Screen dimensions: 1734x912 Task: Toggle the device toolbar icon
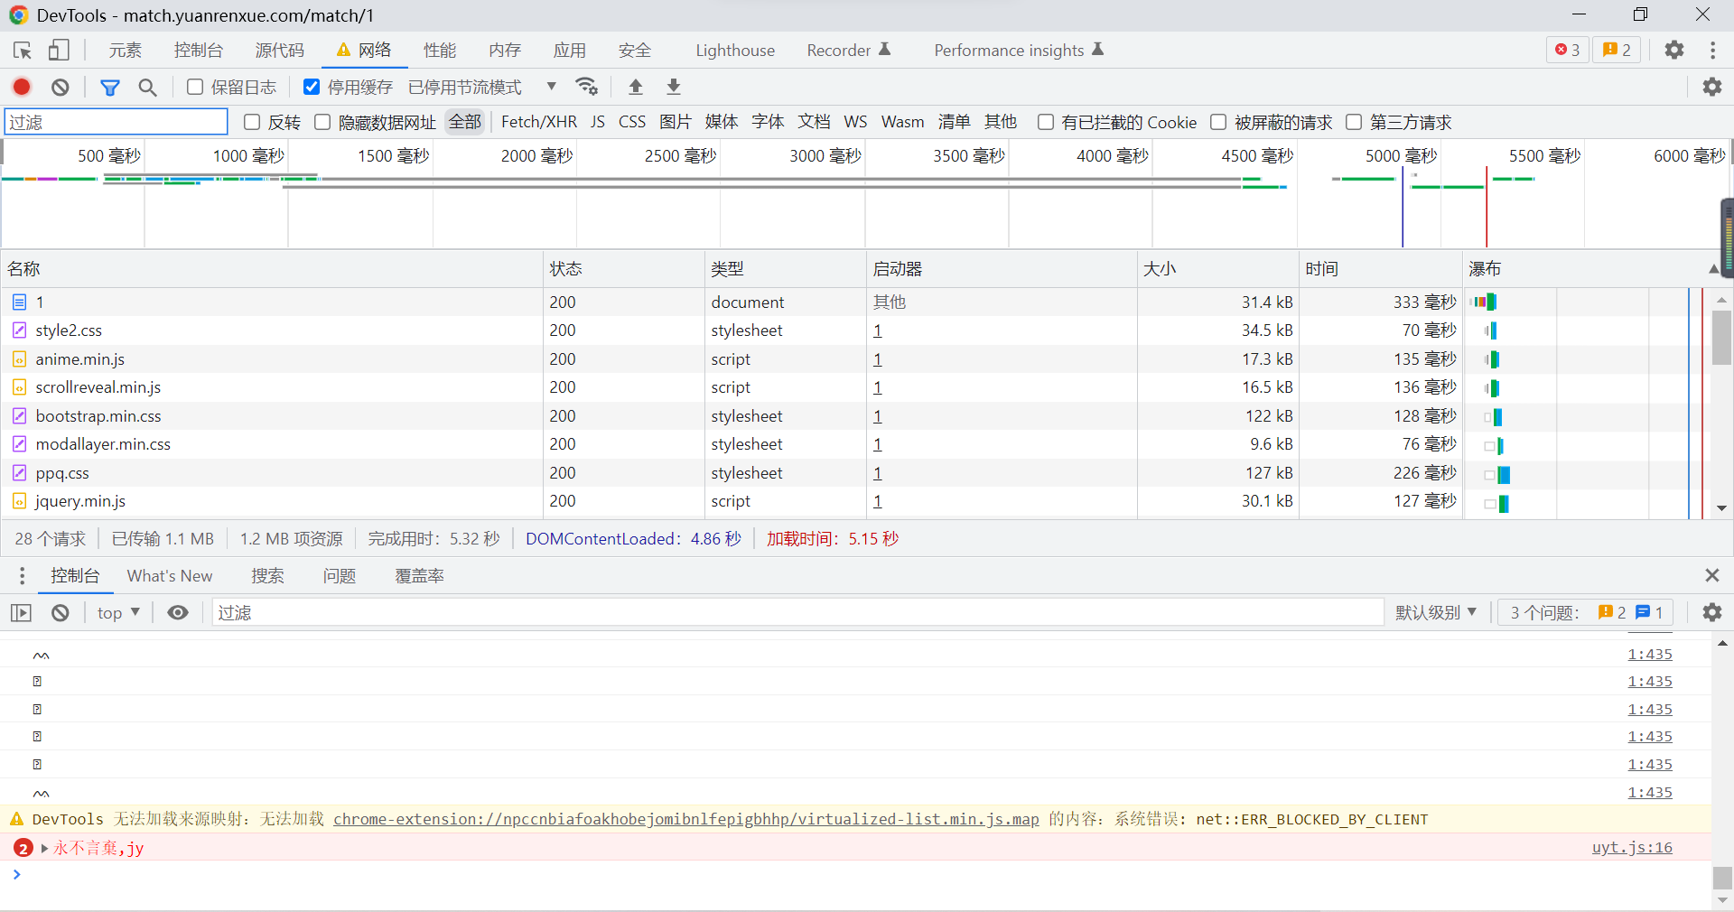click(59, 51)
